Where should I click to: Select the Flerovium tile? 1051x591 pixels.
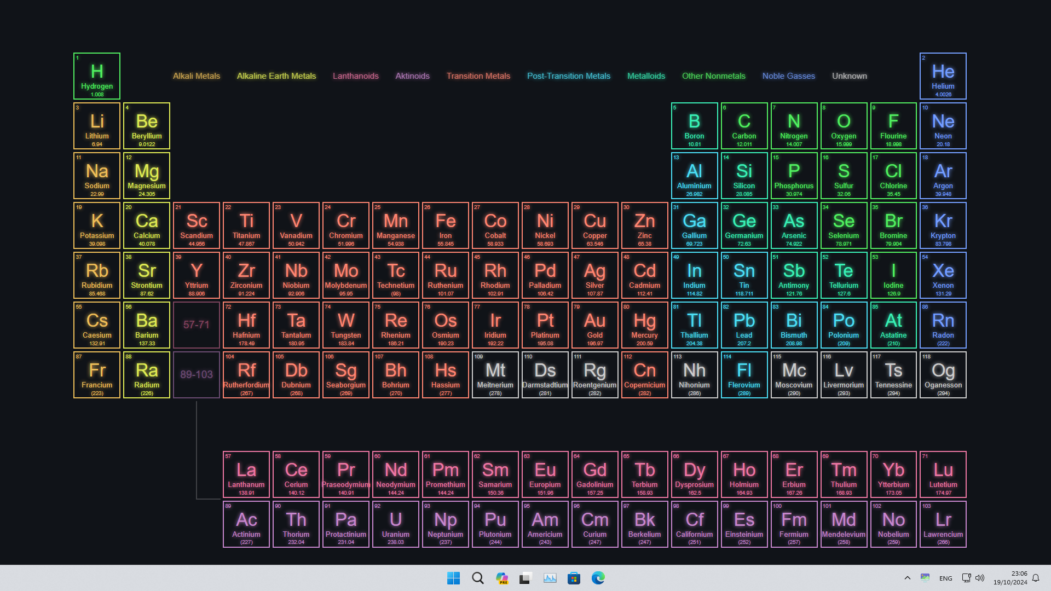point(744,375)
